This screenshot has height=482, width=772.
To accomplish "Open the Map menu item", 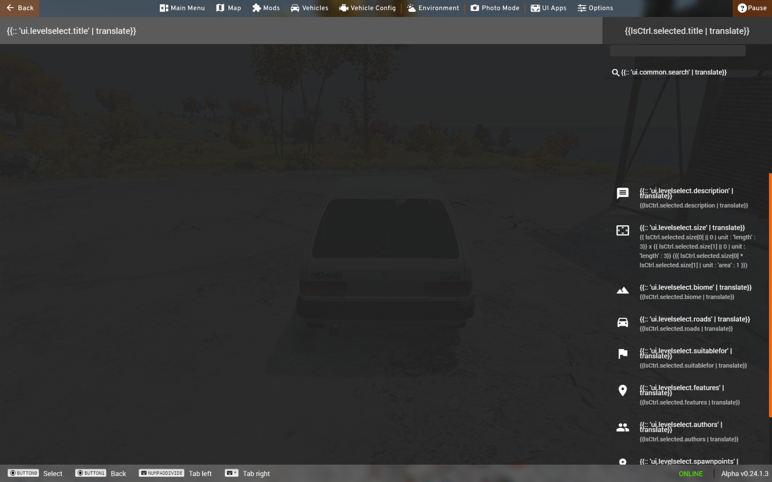I will pos(228,8).
